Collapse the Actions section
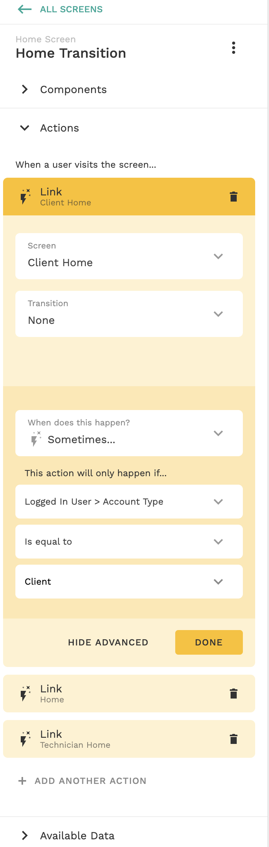Image resolution: width=269 pixels, height=847 pixels. 25,128
